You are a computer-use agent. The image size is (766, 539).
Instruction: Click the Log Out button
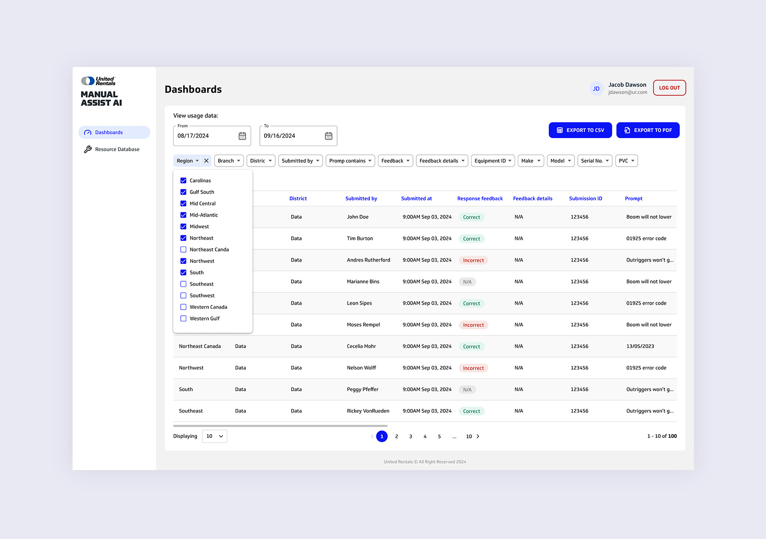click(669, 88)
